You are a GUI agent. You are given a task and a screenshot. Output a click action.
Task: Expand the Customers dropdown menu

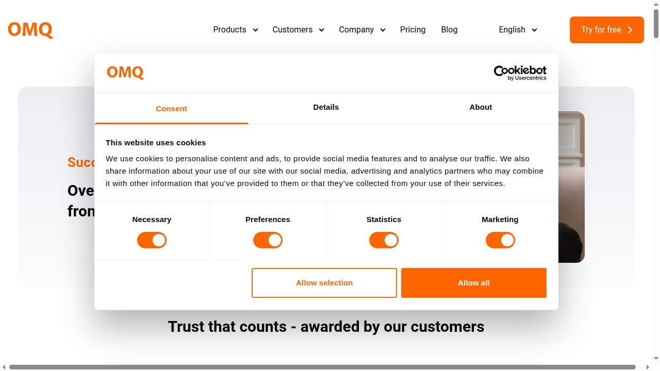(x=298, y=30)
